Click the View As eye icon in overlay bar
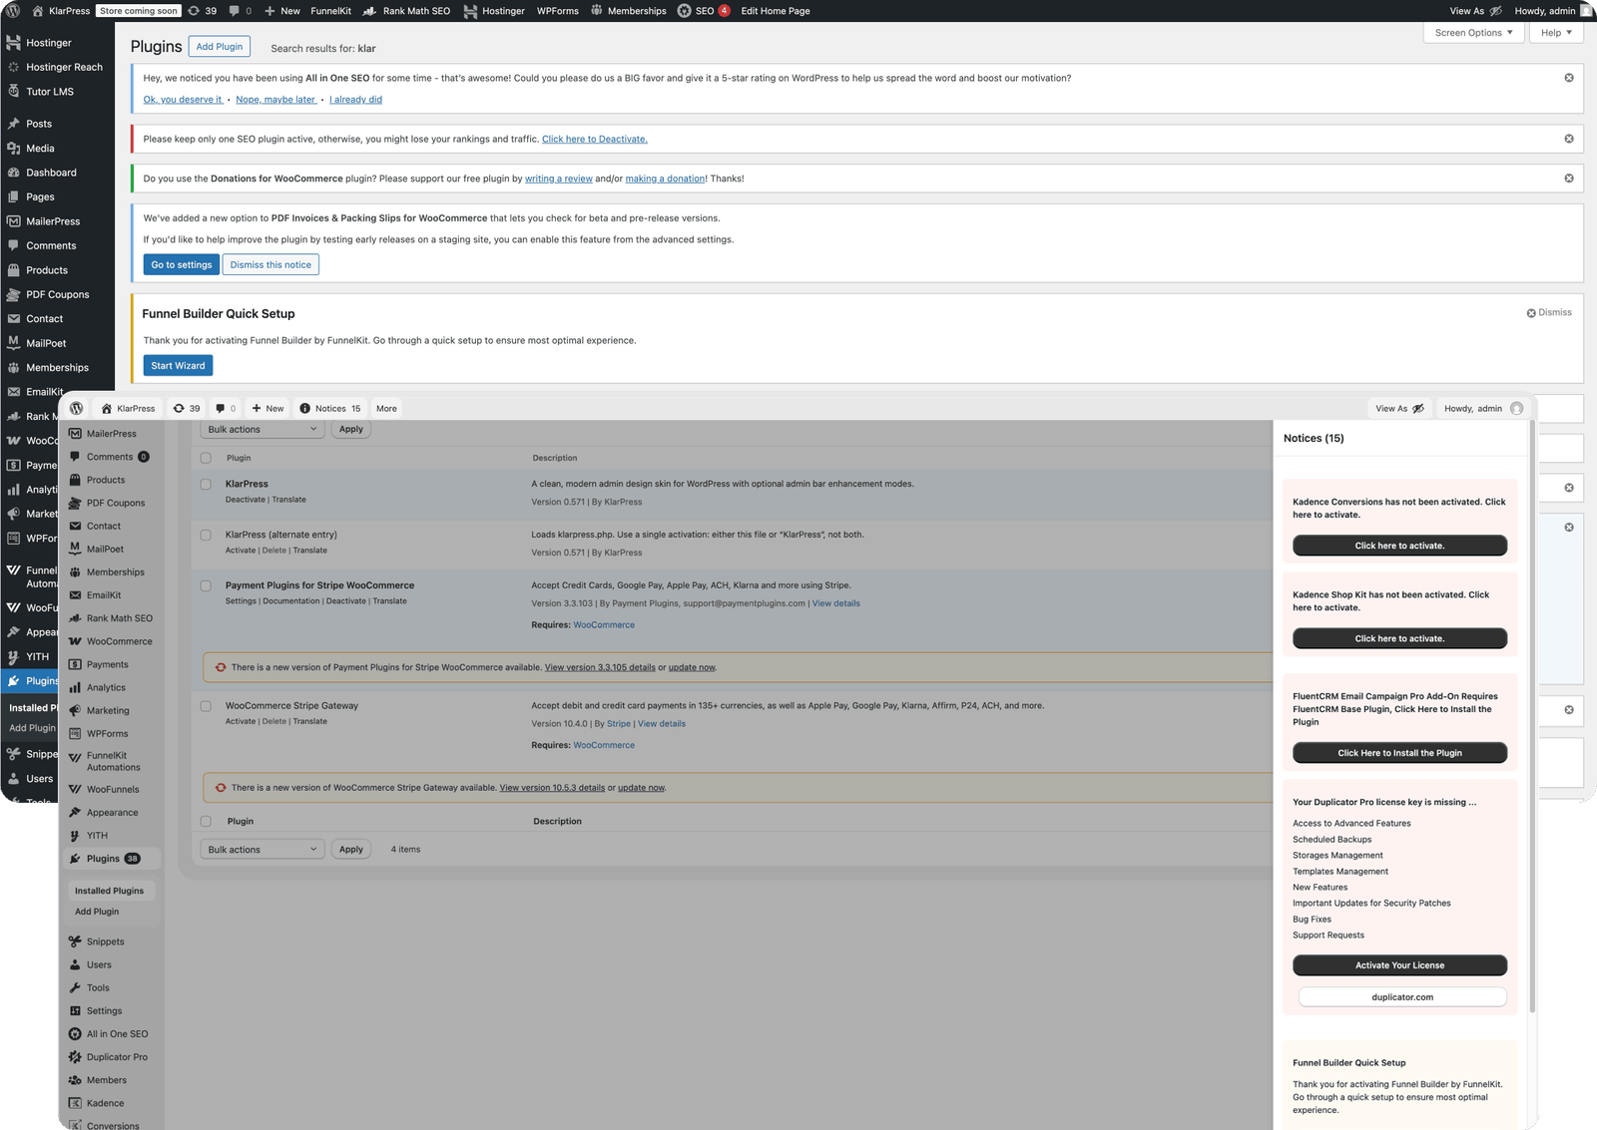 (x=1418, y=408)
